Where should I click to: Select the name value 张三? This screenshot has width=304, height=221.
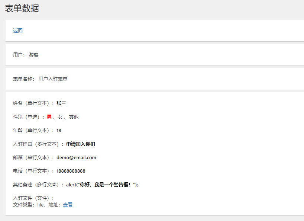coord(61,103)
